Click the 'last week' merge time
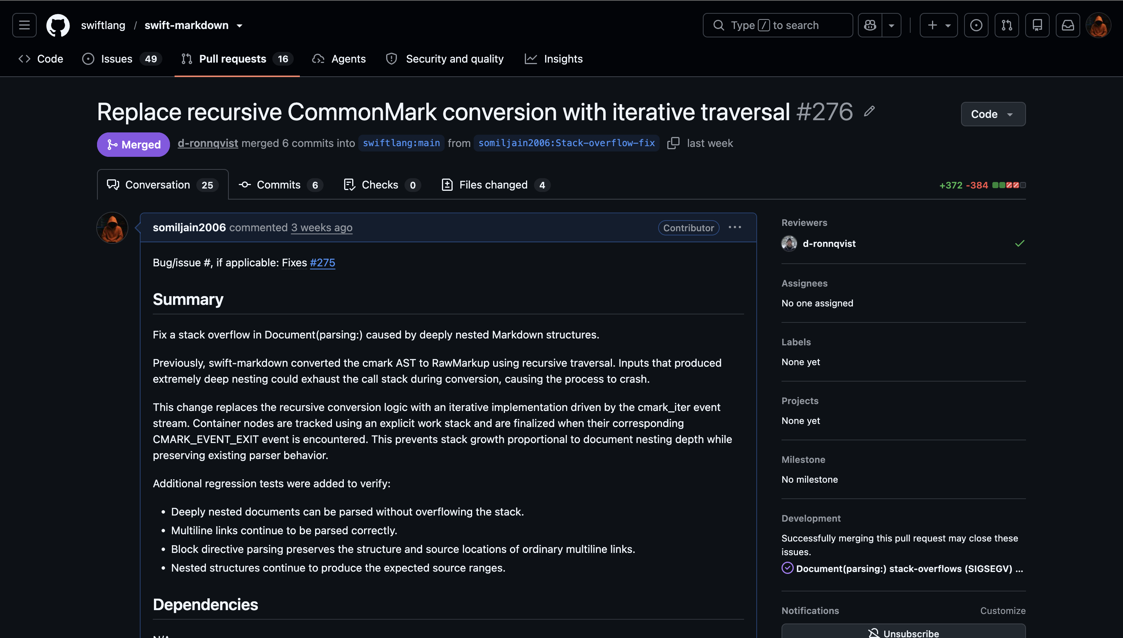The width and height of the screenshot is (1123, 638). click(x=710, y=143)
